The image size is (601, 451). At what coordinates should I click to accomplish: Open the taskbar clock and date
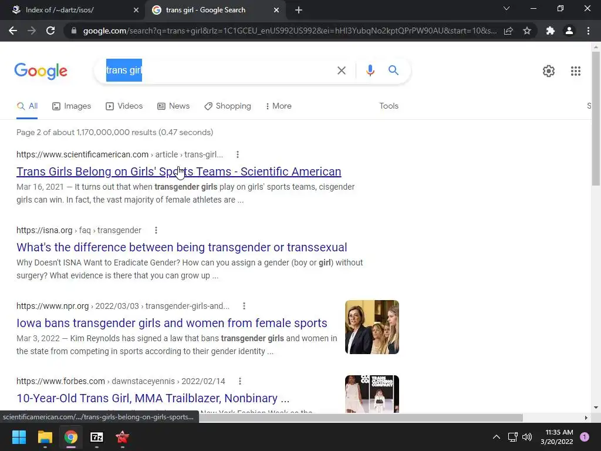pos(557,437)
